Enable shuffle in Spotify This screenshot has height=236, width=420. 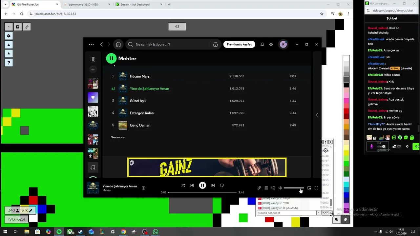(183, 185)
